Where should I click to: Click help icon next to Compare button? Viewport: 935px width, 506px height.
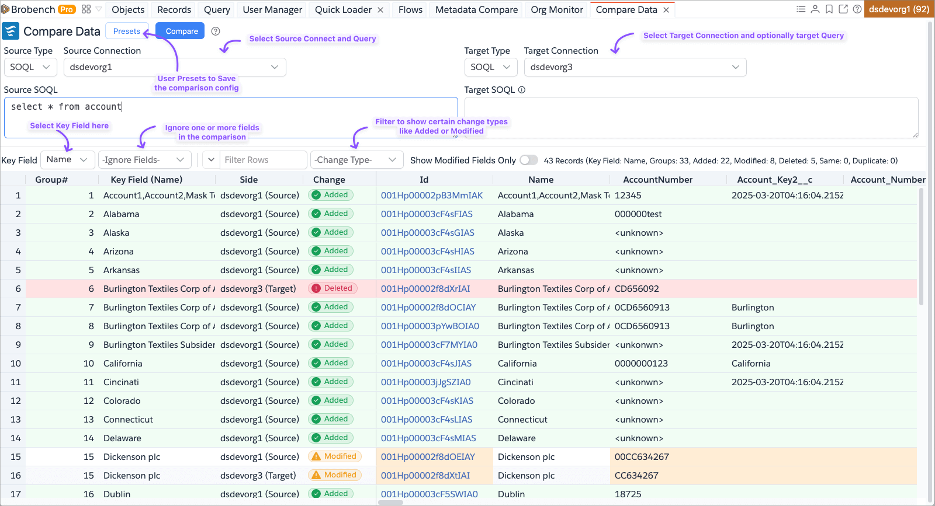tap(216, 32)
